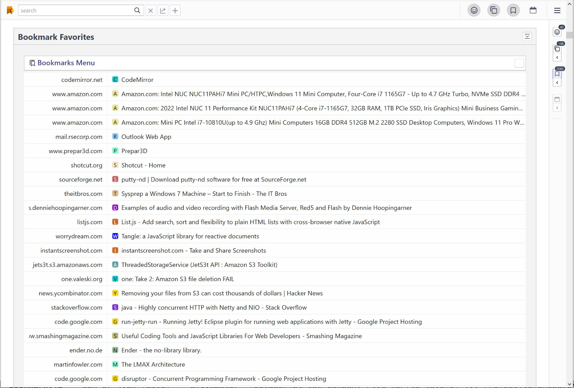Open the putty-nd SourceForge download bookmark

point(214,180)
